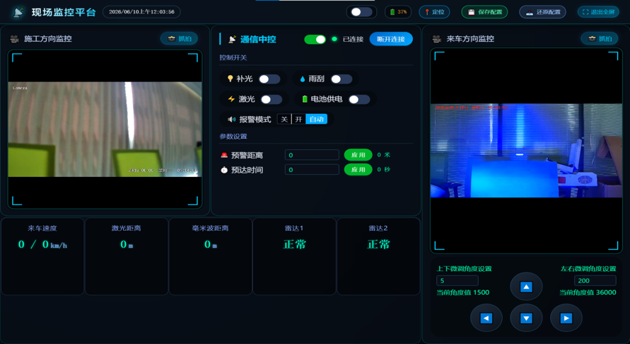Click the speaker icon beside 报警模式

[232, 120]
